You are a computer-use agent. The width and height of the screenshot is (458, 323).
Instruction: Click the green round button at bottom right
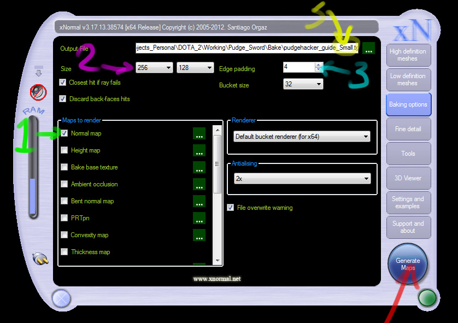coord(427,298)
